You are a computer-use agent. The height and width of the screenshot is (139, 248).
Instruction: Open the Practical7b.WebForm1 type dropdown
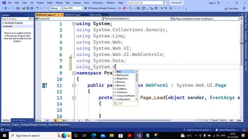tap(138, 19)
